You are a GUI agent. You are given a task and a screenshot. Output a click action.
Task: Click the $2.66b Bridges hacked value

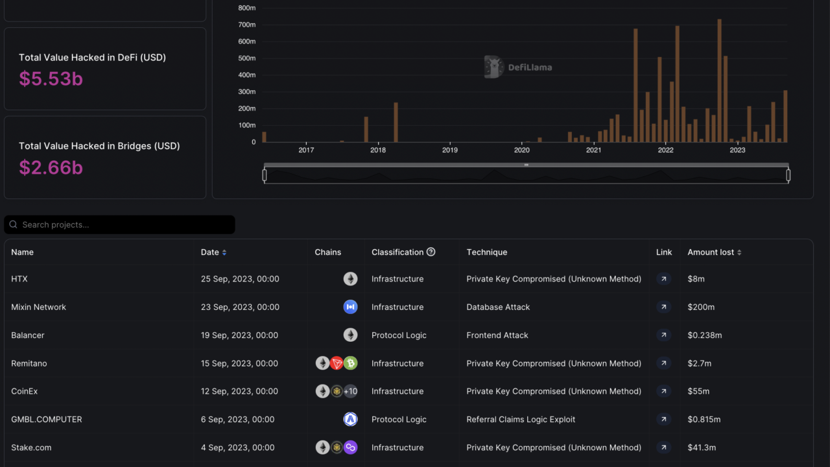51,167
